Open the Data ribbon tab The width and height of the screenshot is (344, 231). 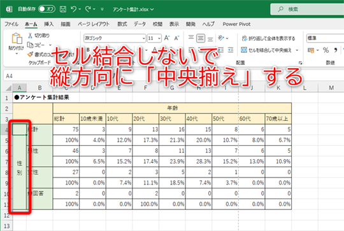click(140, 24)
